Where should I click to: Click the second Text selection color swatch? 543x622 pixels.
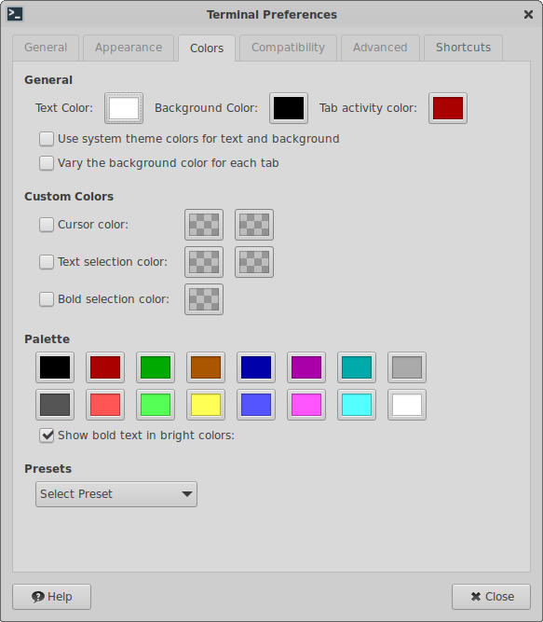tap(254, 262)
